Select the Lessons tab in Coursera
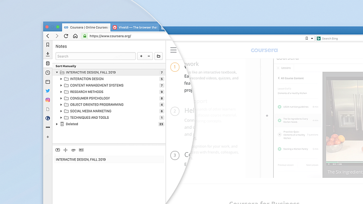The height and width of the screenshot is (204, 363). tap(284, 68)
